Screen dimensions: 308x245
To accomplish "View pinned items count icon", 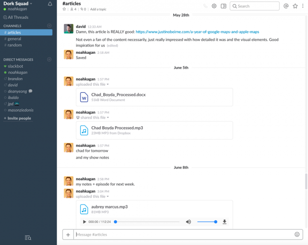I will click(x=83, y=9).
